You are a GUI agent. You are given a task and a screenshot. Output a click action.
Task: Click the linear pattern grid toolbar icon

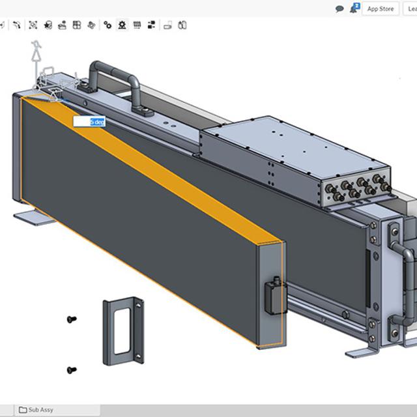137,25
